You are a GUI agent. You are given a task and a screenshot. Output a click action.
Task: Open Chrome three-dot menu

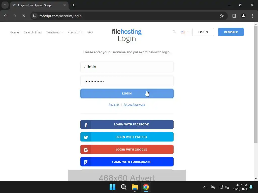pyautogui.click(x=252, y=16)
